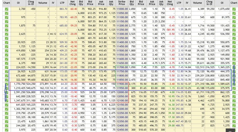Open the 12000.00 strike price link
The width and height of the screenshot is (238, 132).
click(122, 92)
